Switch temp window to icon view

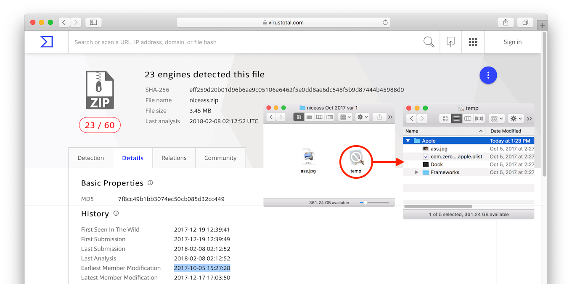tap(445, 119)
